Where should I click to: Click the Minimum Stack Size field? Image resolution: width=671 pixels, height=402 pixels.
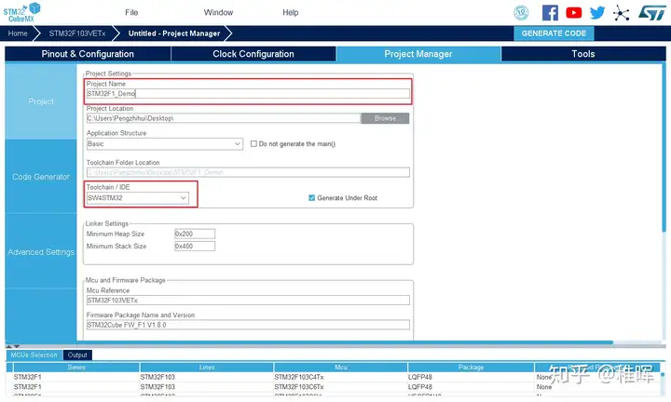pos(195,246)
